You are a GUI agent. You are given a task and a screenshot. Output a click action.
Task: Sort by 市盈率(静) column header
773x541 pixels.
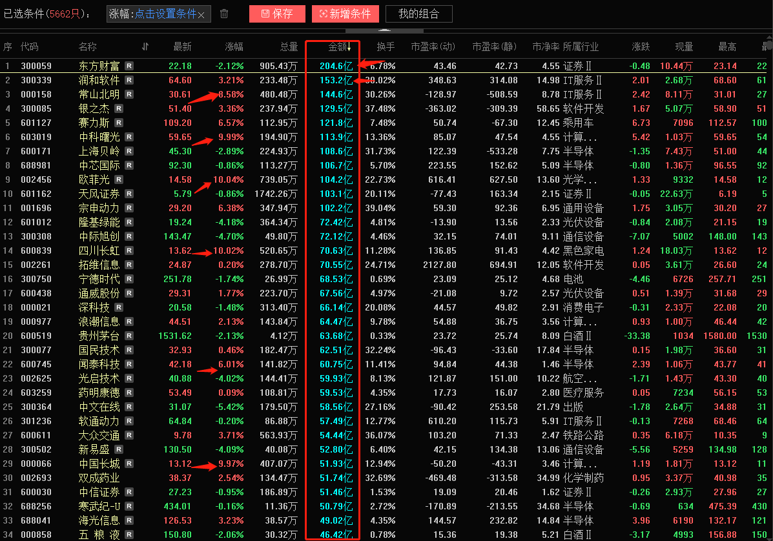pos(495,47)
